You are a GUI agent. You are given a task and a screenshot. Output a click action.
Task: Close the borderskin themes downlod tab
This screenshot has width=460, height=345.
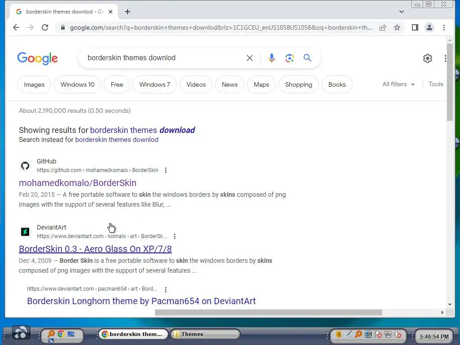point(111,12)
